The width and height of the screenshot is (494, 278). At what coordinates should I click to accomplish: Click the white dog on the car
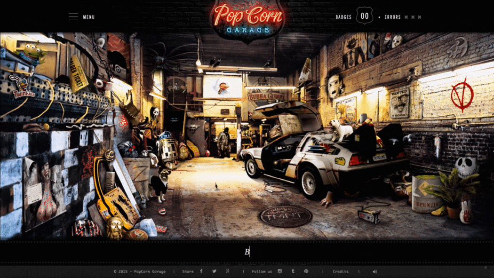[x=341, y=129]
